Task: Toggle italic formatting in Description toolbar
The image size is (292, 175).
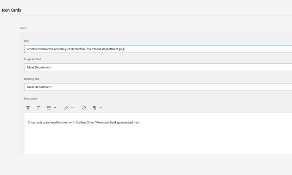Action: click(x=38, y=108)
